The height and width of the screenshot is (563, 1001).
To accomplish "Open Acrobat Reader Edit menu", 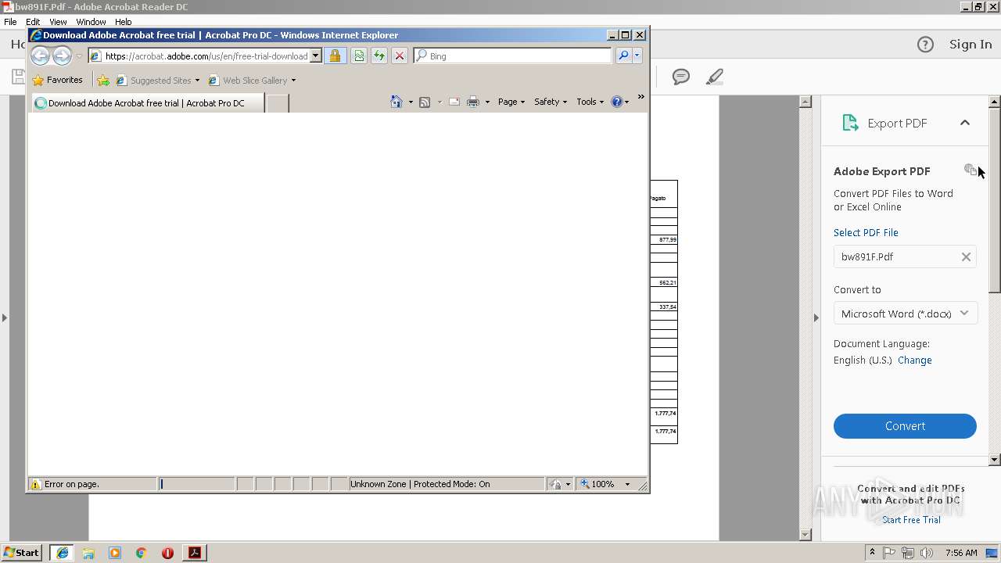I will click(x=33, y=22).
